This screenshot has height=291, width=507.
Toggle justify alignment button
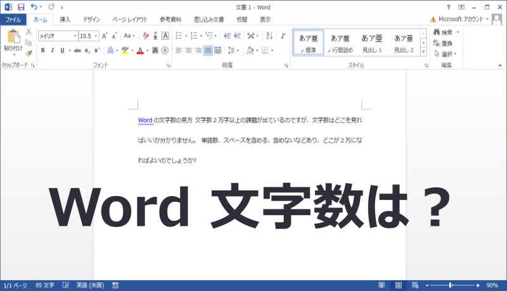pos(208,51)
